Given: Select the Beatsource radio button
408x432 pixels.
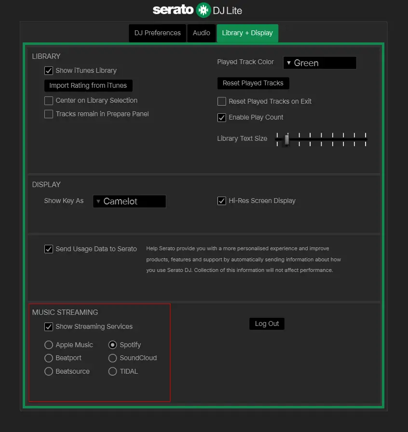Looking at the screenshot, I should pos(49,371).
